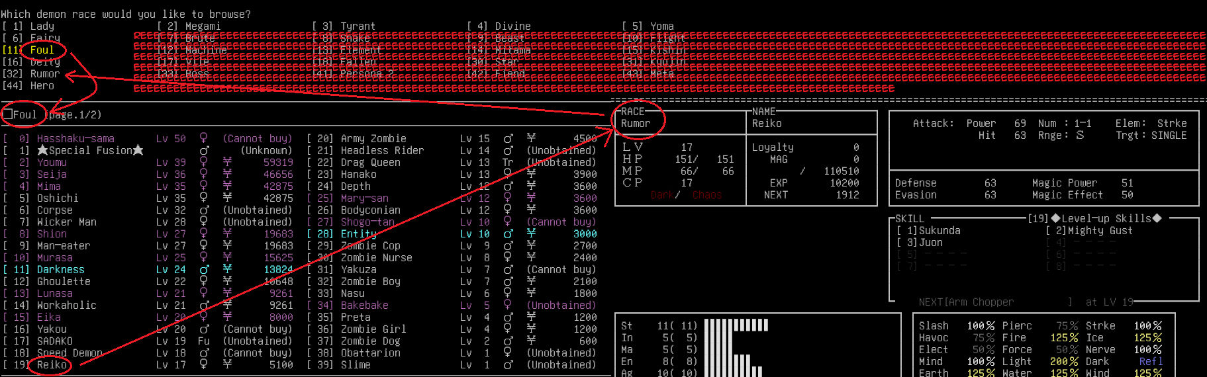Choose the Wicker Man entry

147,222
